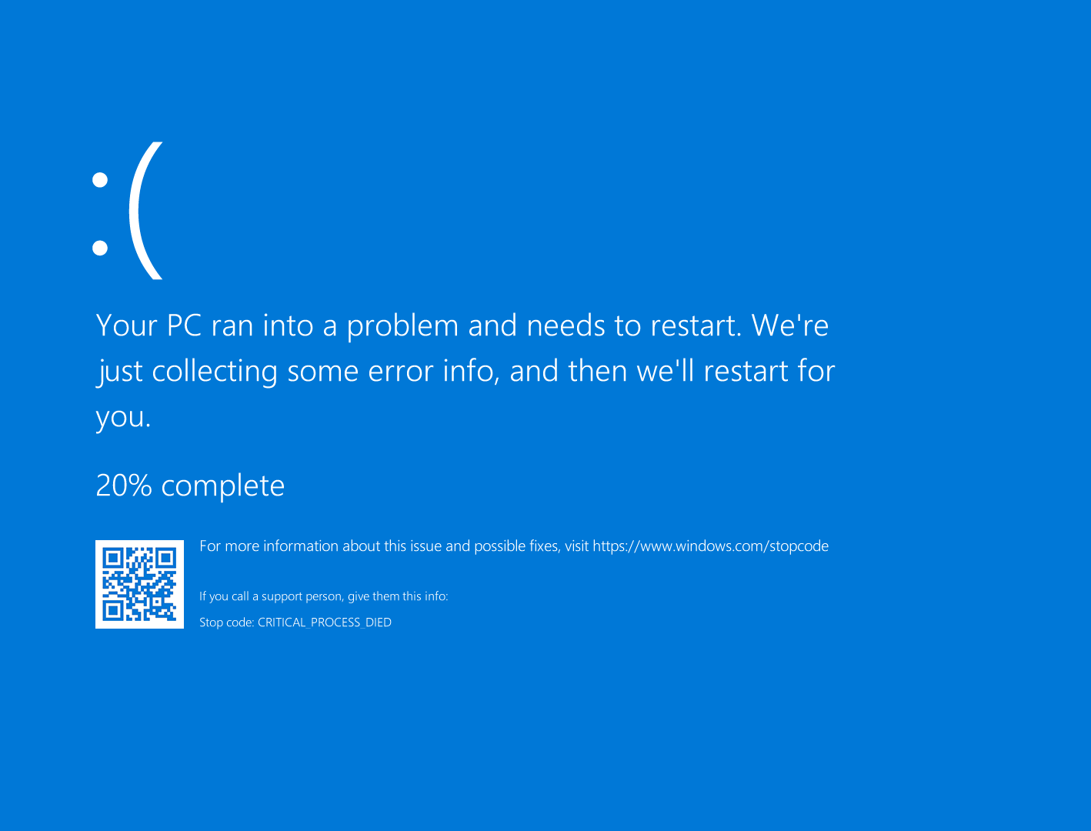Click "We're" at end of first line
The height and width of the screenshot is (831, 1091).
coord(790,325)
